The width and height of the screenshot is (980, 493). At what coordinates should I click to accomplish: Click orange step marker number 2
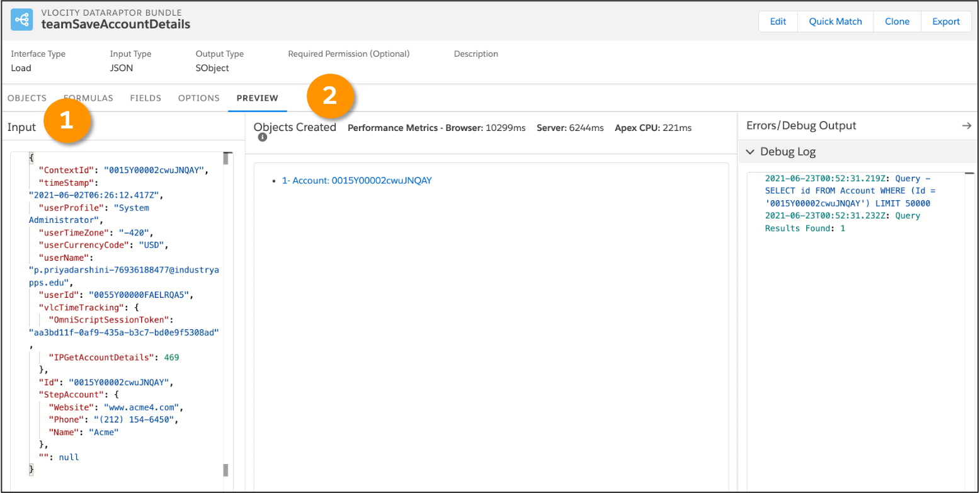point(331,96)
